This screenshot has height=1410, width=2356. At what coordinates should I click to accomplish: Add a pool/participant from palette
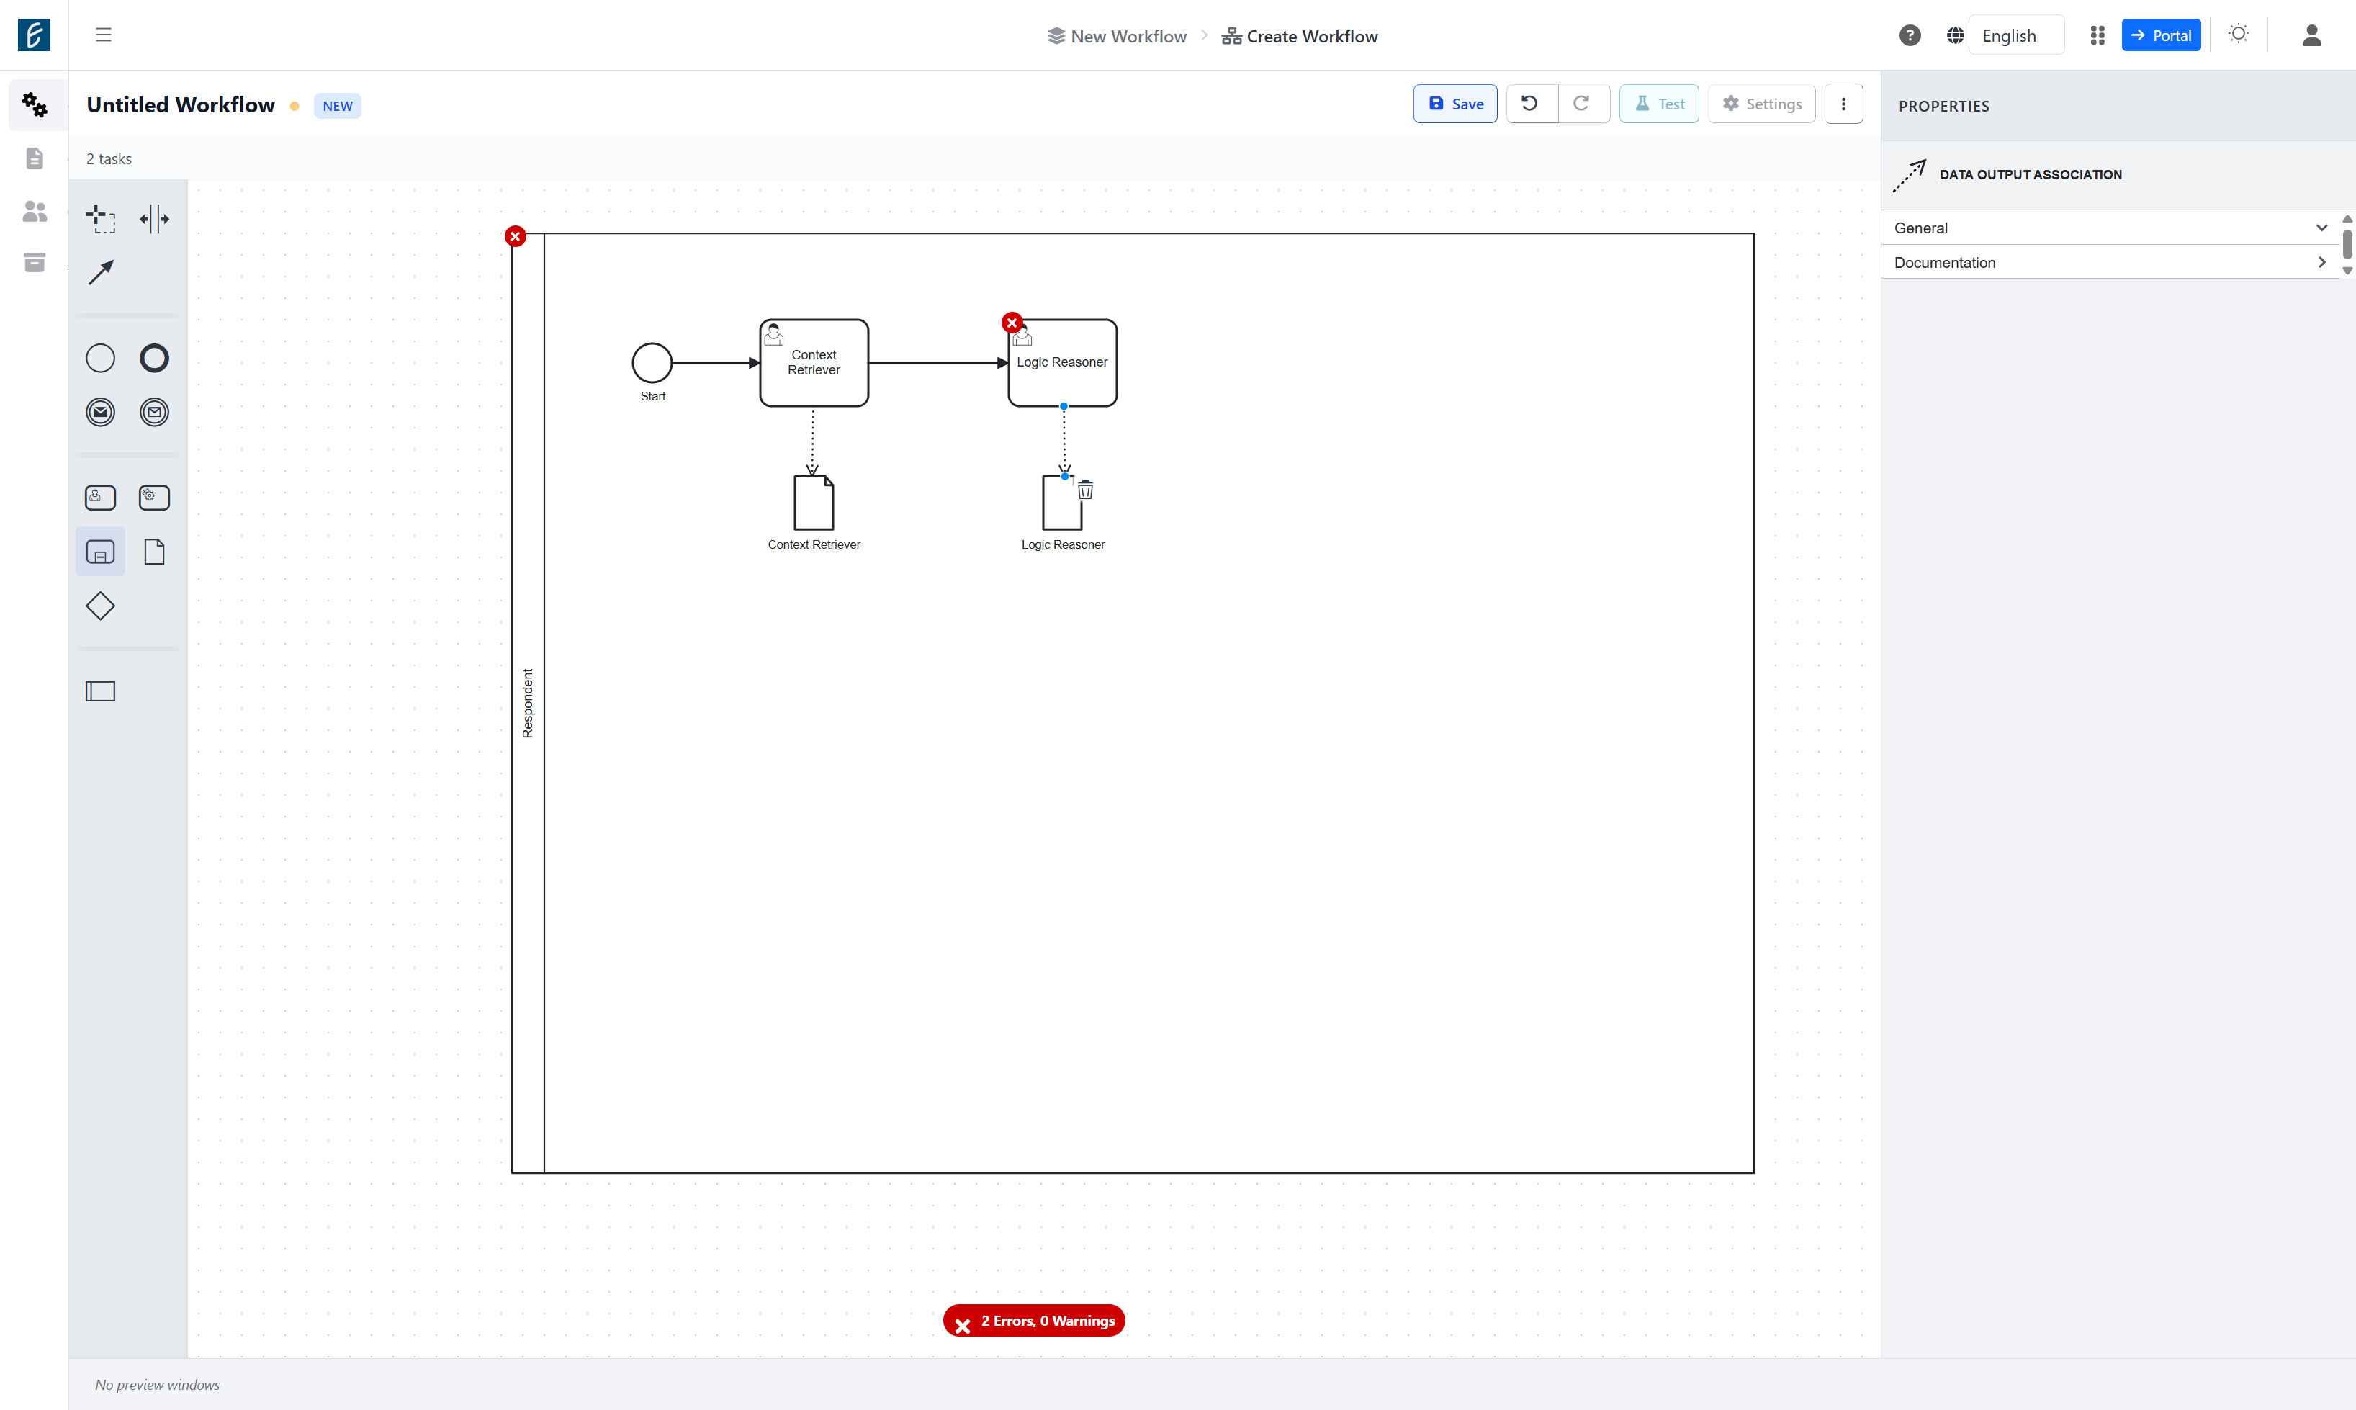pyautogui.click(x=101, y=691)
